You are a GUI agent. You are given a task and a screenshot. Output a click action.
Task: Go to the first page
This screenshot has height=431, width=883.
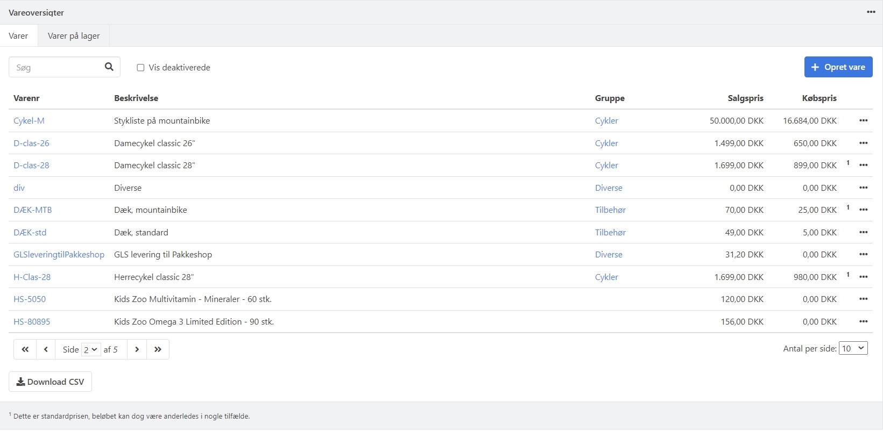click(x=25, y=349)
